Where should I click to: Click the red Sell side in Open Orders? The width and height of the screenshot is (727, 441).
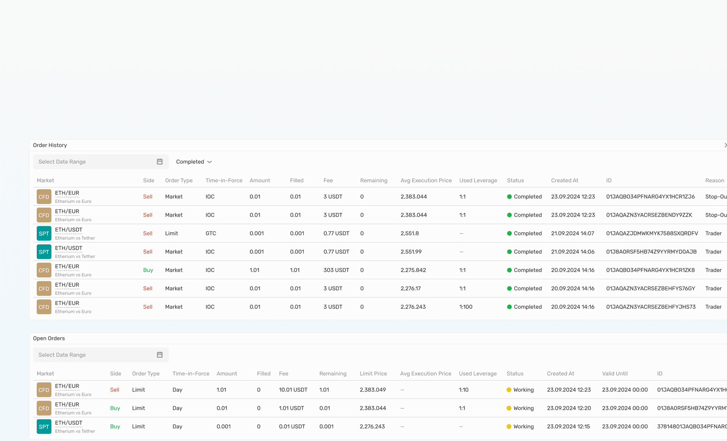[115, 390]
